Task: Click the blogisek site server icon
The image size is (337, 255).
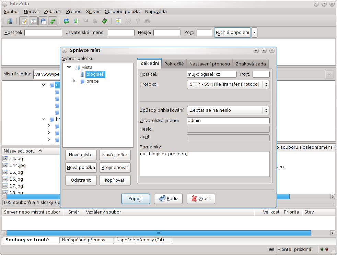Action: (82, 74)
